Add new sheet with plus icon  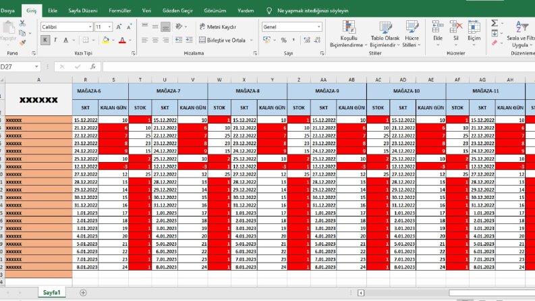(x=83, y=292)
